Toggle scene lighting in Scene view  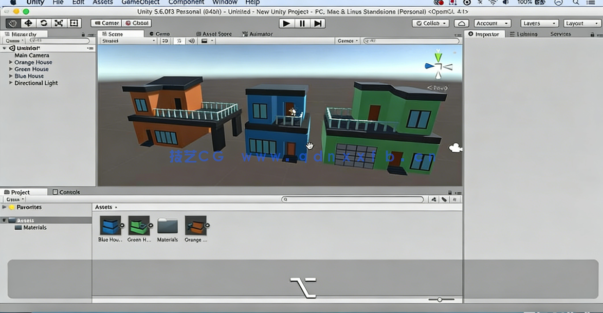coord(179,40)
